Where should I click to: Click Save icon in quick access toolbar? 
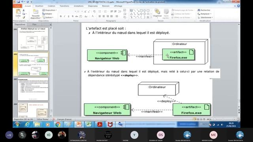19,2
